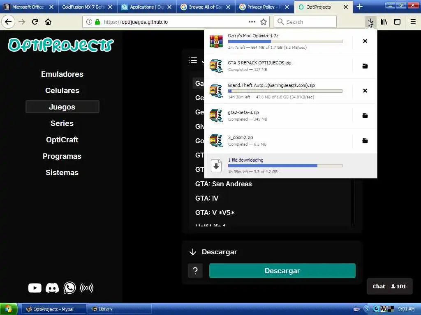Toggle the sidebar view icon
The height and width of the screenshot is (315, 421).
click(x=397, y=22)
